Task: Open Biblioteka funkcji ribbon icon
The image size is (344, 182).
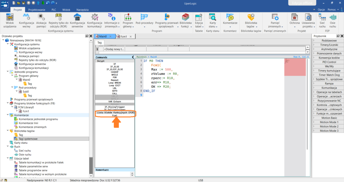Action: 185,20
